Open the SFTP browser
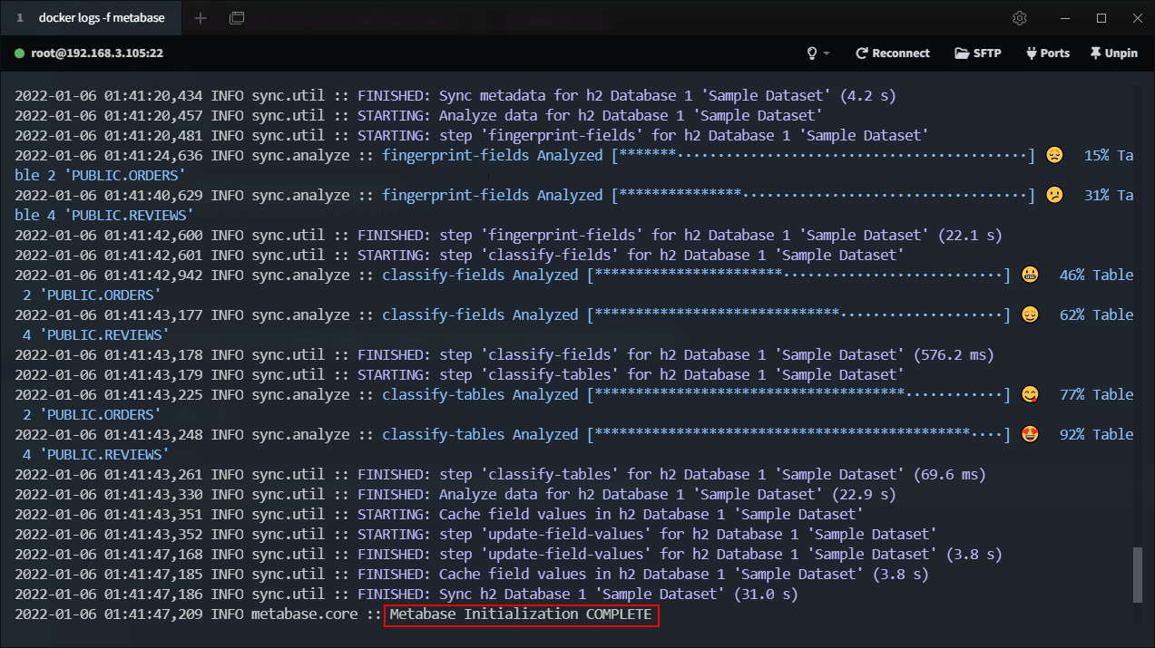Screen dimensions: 1155x648 [x=978, y=53]
